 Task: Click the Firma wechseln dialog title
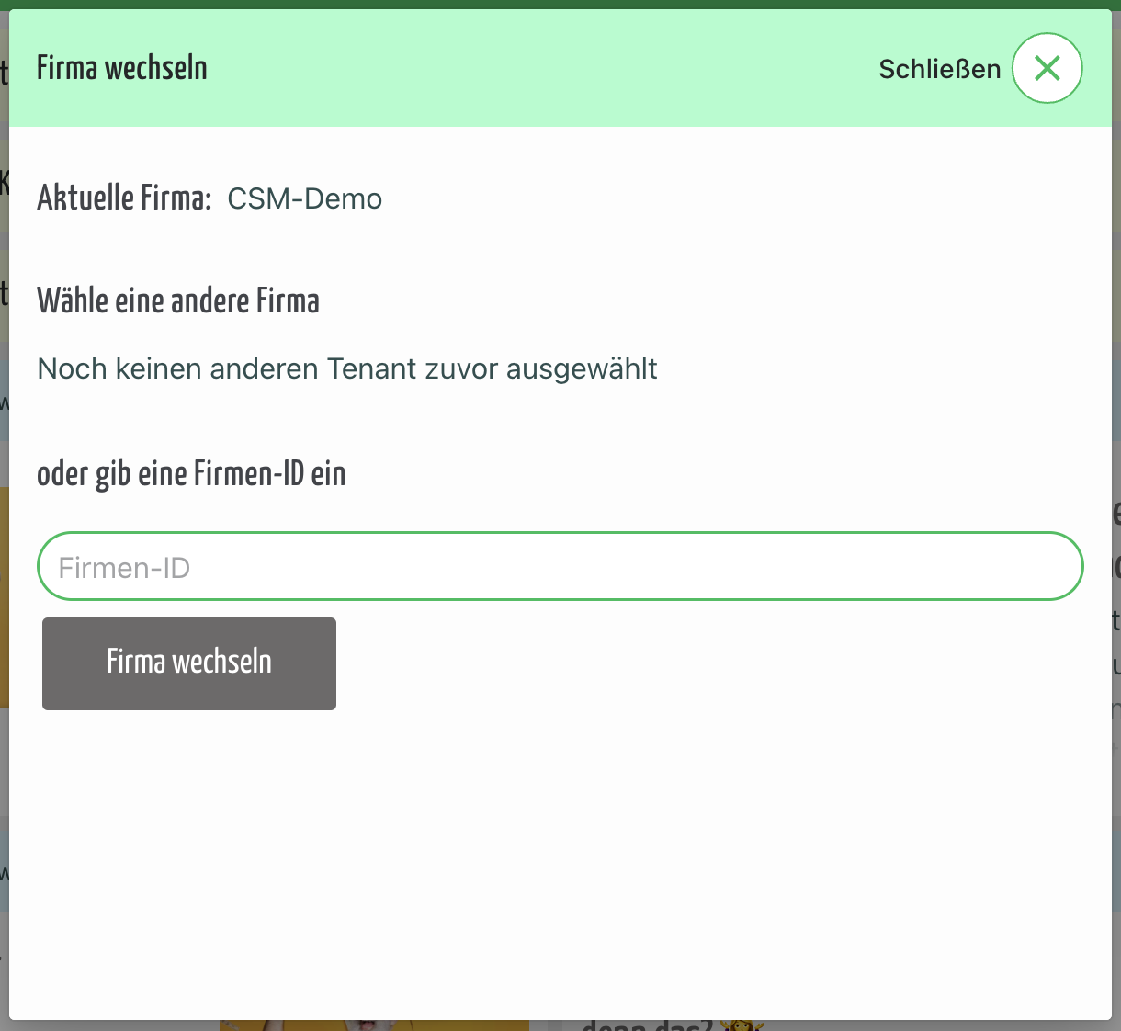[x=122, y=68]
